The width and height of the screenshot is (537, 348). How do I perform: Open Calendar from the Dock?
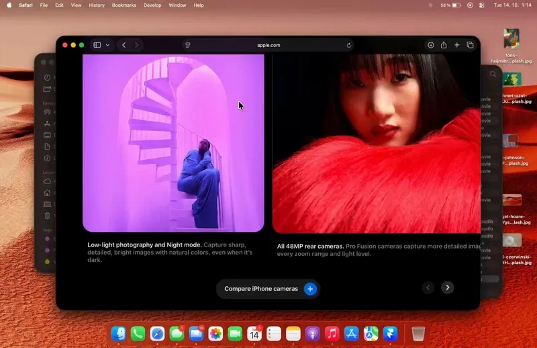tap(254, 334)
